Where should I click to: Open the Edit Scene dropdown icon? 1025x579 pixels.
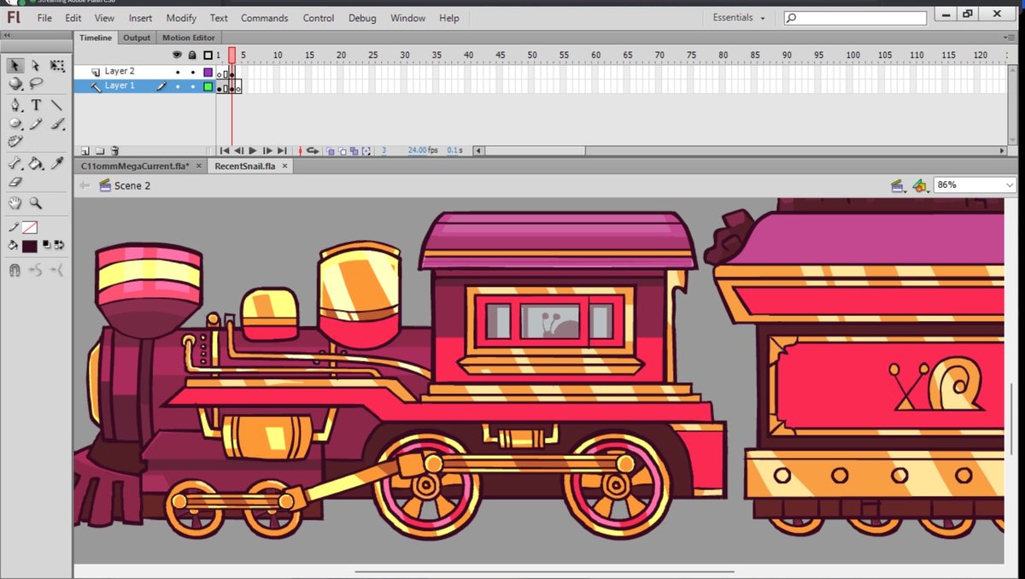[897, 185]
